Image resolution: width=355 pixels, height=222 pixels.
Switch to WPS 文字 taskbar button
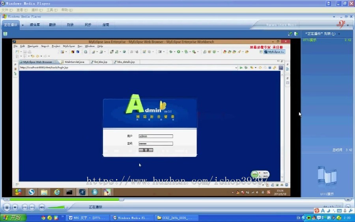(88, 218)
